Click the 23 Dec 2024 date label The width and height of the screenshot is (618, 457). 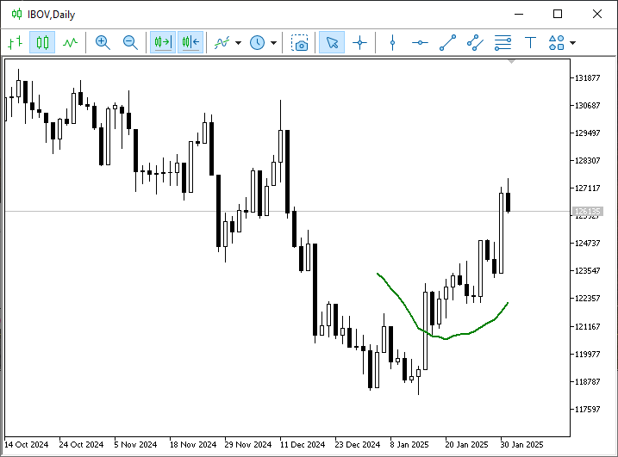[x=358, y=444]
